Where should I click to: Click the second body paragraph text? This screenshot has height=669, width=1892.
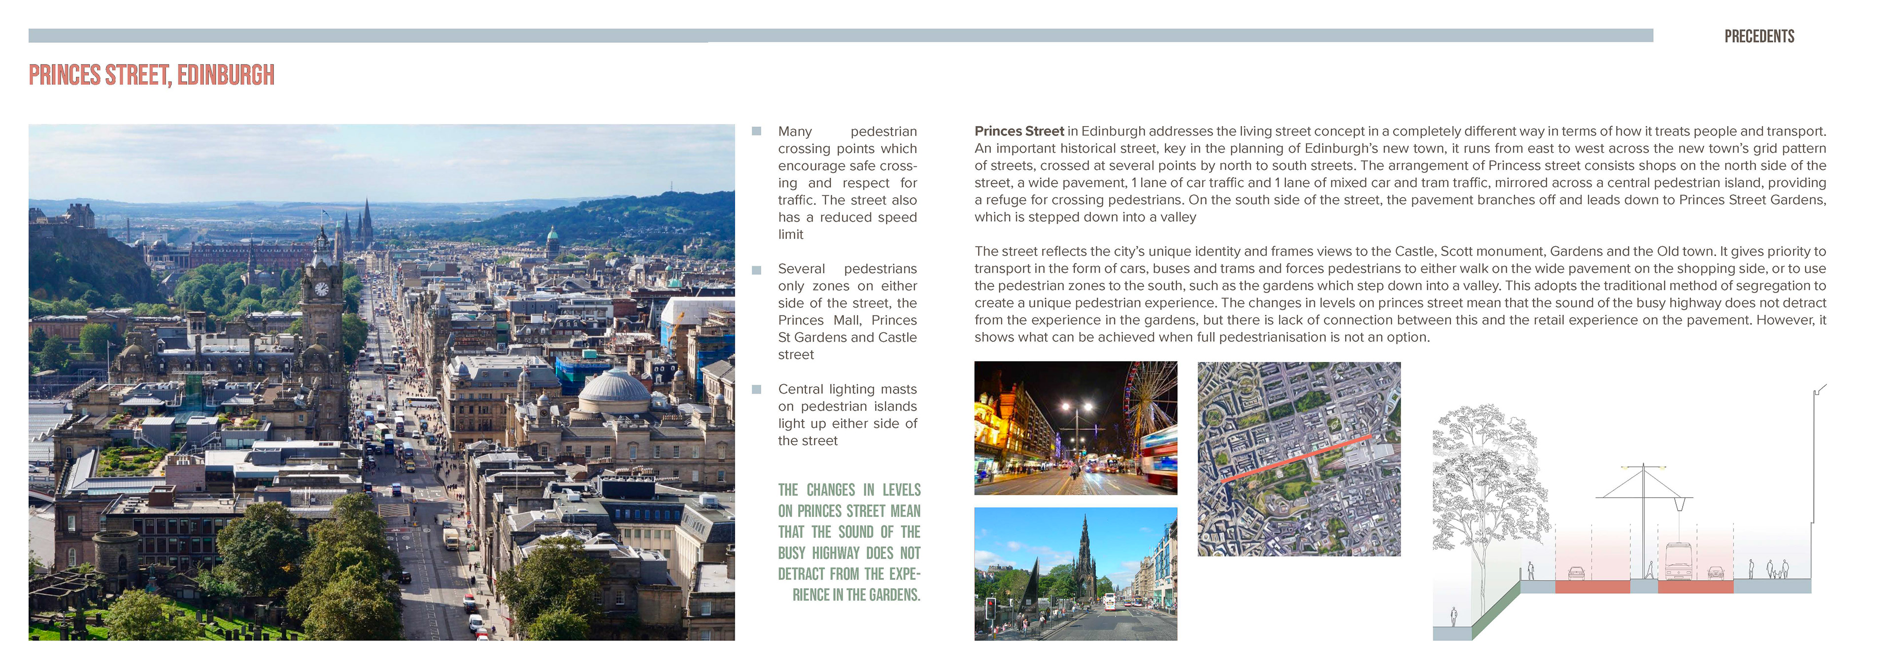(1399, 295)
